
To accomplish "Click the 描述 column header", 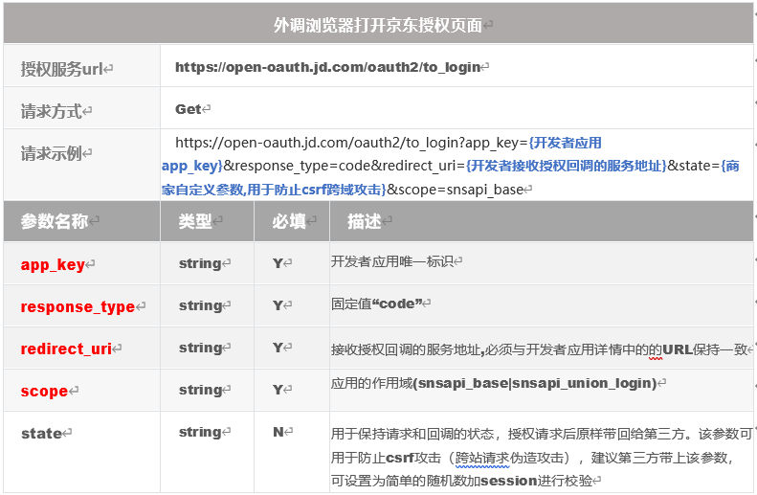I will tap(365, 222).
